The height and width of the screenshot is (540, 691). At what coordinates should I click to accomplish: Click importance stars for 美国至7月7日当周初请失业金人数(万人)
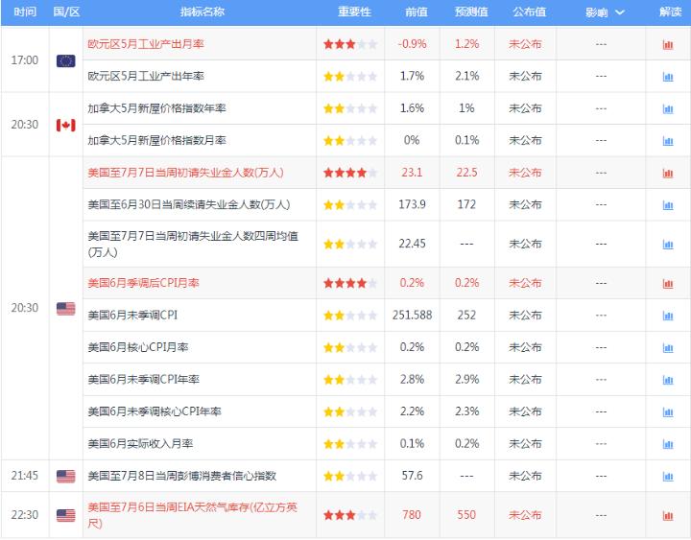coord(350,173)
